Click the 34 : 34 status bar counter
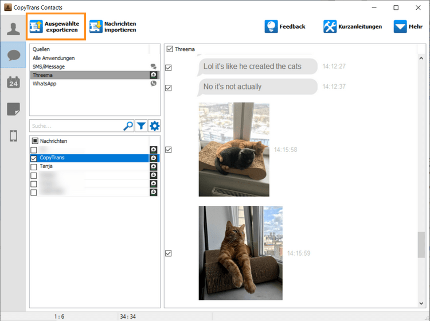 (128, 316)
